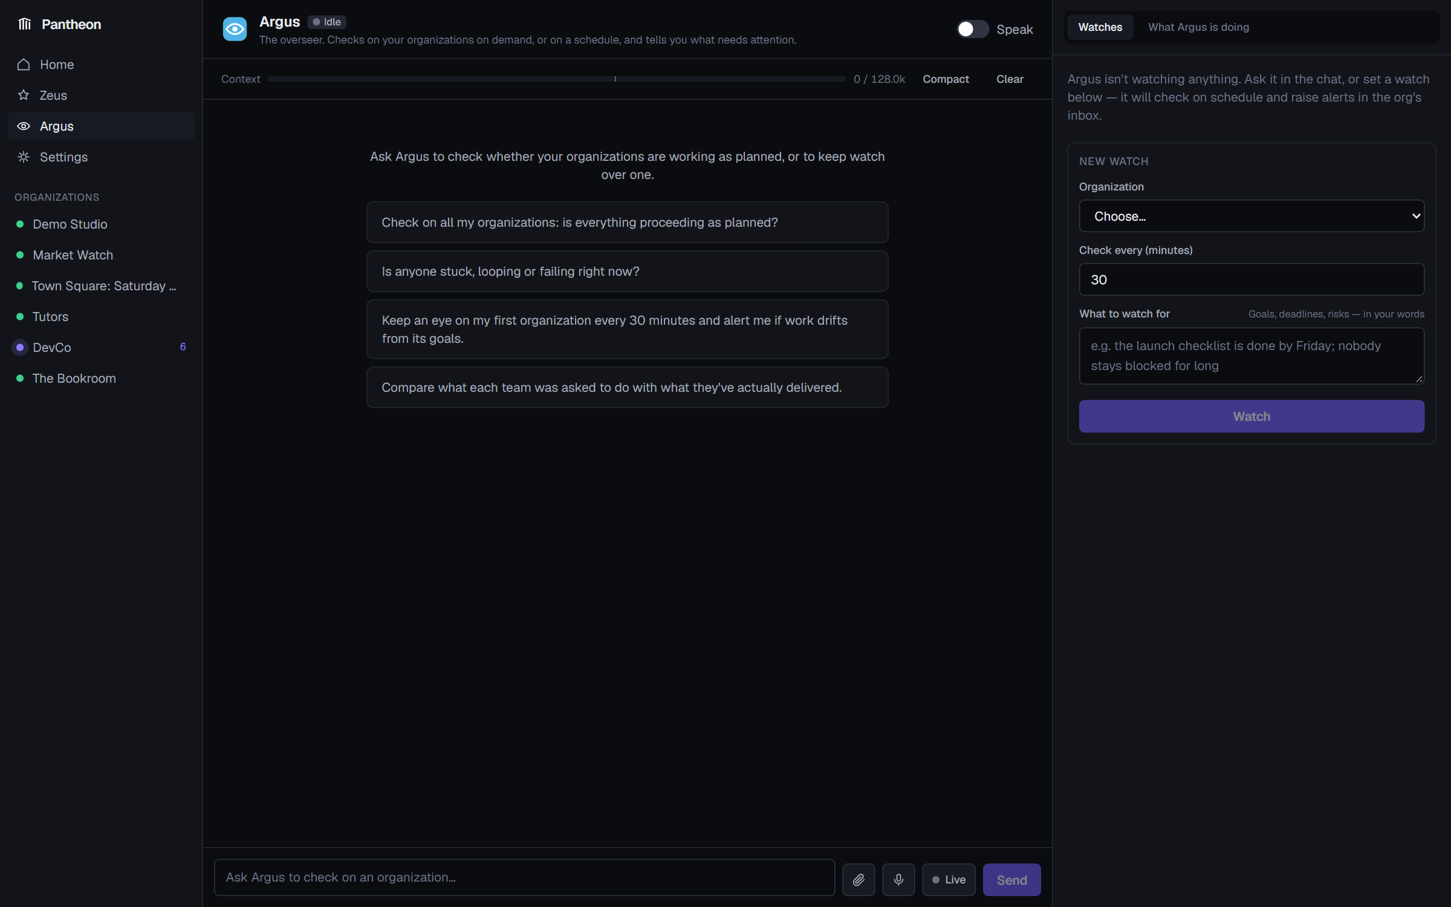Click the Argus eye icon in sidebar

[24, 126]
